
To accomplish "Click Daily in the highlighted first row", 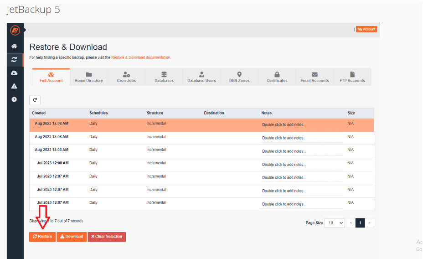I will click(x=93, y=123).
